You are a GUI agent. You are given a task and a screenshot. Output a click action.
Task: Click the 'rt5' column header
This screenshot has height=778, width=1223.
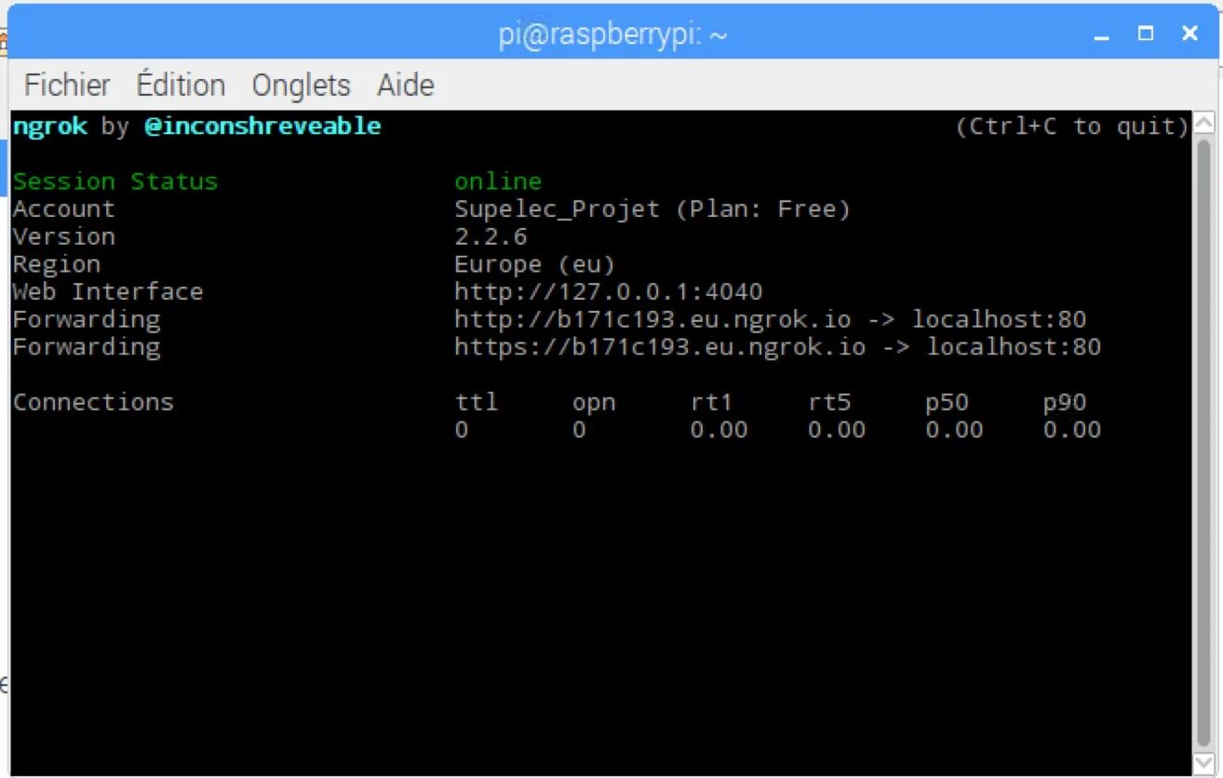[830, 402]
